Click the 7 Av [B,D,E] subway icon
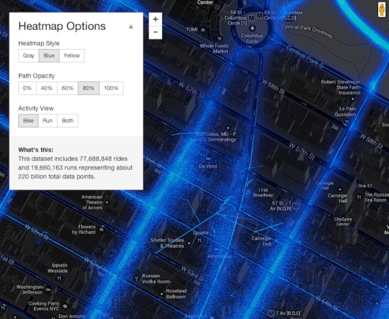Image resolution: width=389 pixels, height=319 pixels. (271, 313)
